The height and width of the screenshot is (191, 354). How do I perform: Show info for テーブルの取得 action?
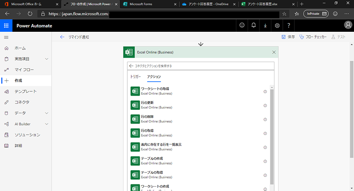(265, 176)
